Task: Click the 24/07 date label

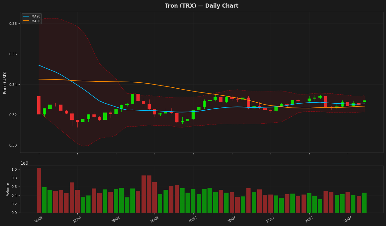Action: [309, 219]
